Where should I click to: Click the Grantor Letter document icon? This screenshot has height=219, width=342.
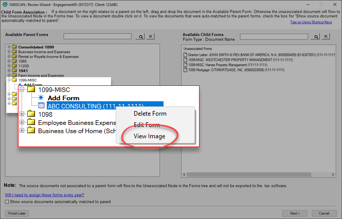185,53
